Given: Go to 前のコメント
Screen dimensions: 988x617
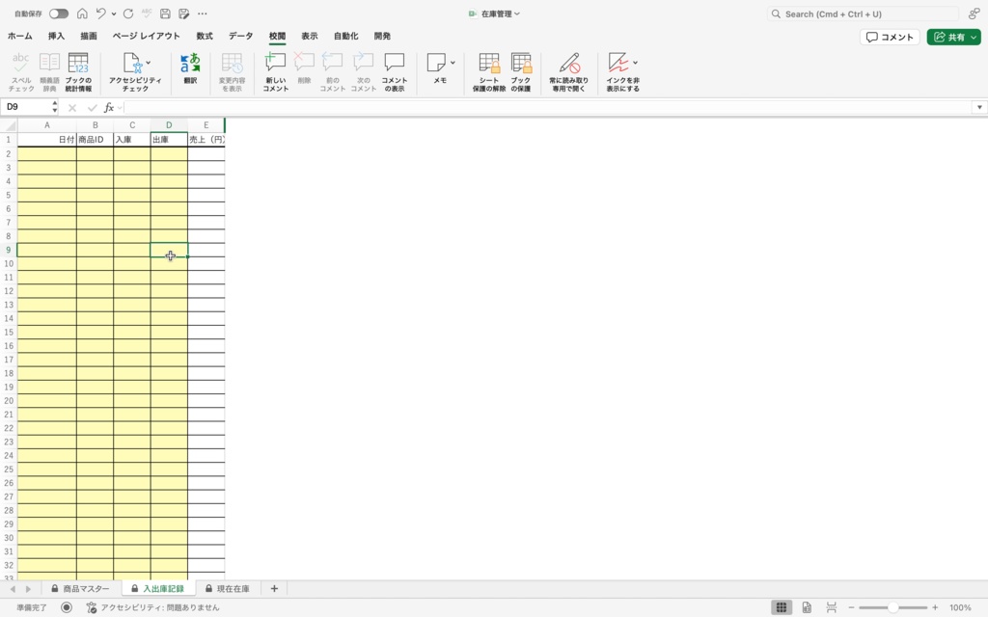Looking at the screenshot, I should point(332,71).
